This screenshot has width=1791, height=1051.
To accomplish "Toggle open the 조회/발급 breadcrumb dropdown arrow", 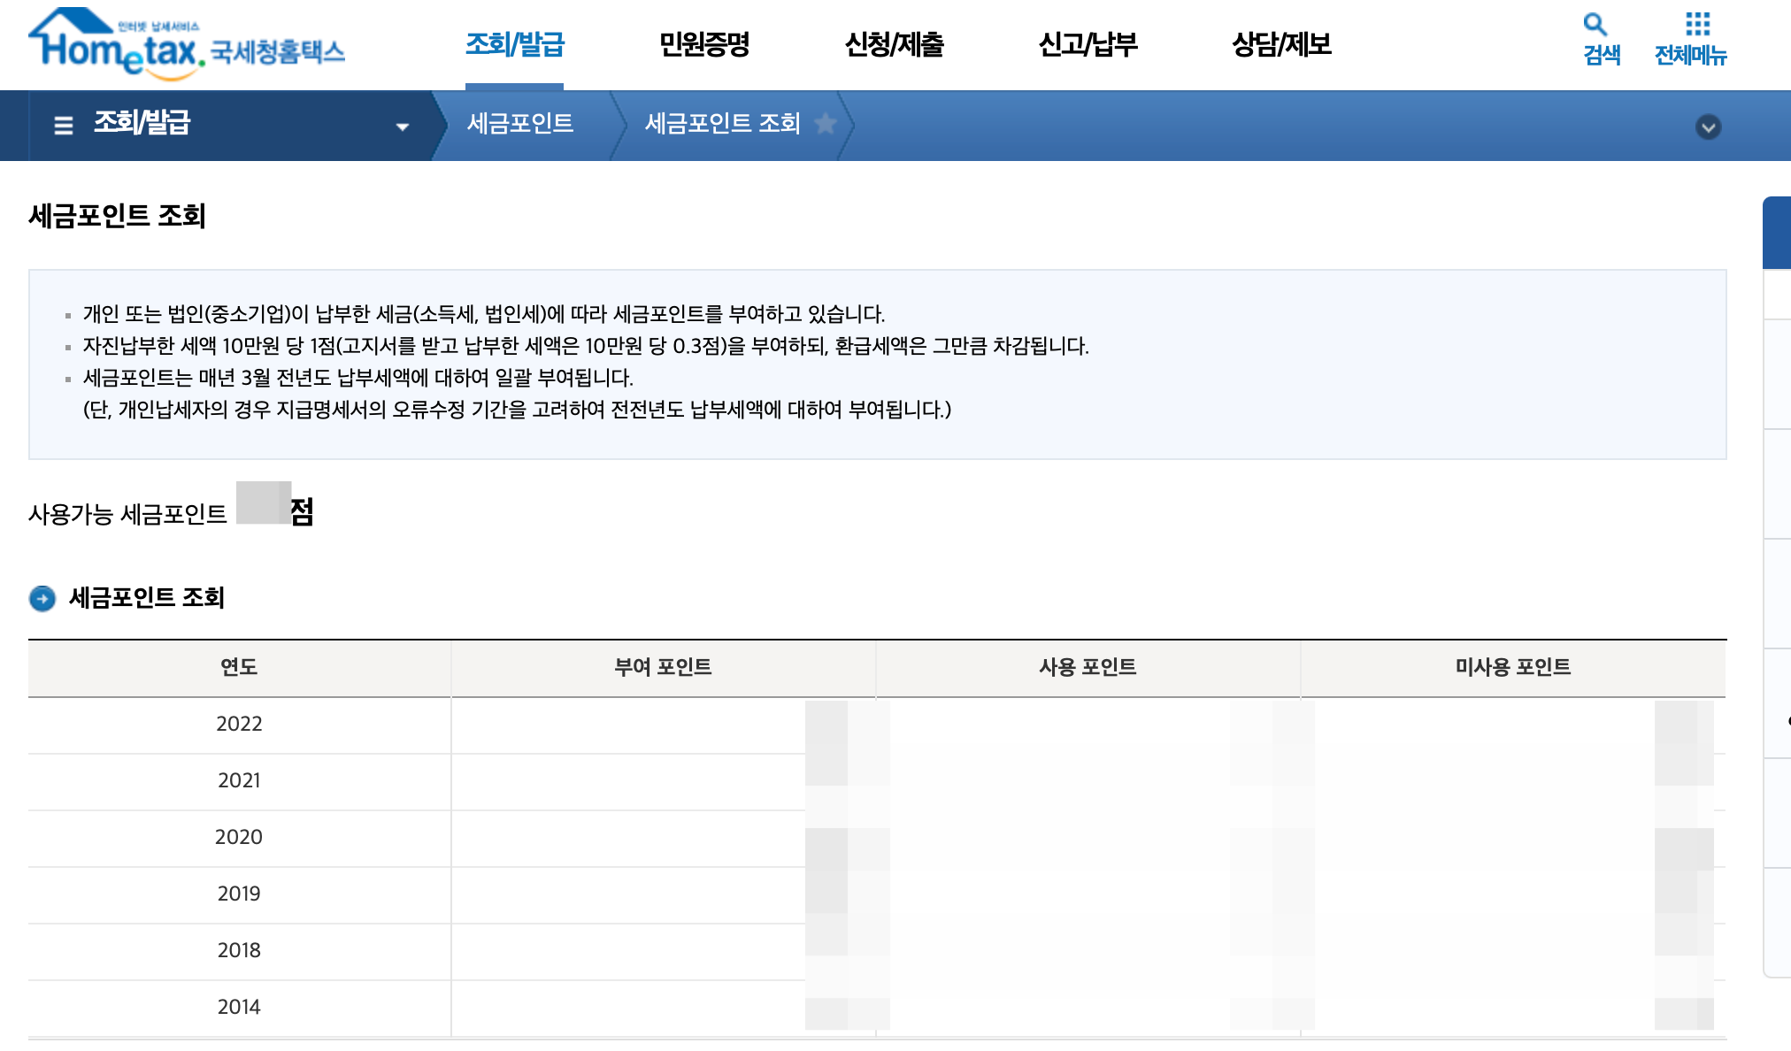I will click(x=404, y=127).
